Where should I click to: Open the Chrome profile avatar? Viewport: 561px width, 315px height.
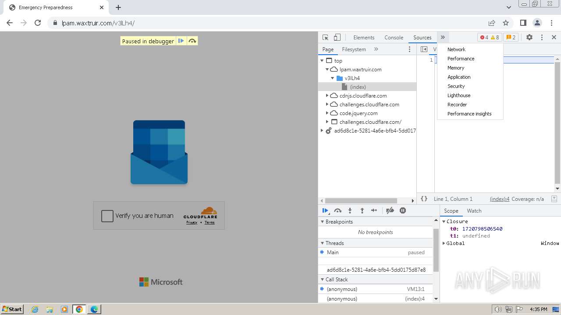point(537,23)
